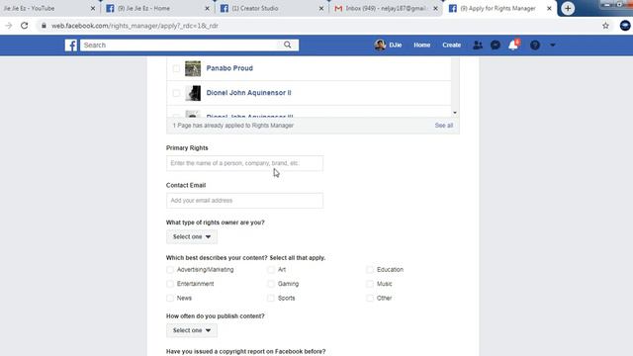Click the Facebook logo icon
Image resolution: width=633 pixels, height=356 pixels.
[x=71, y=45]
